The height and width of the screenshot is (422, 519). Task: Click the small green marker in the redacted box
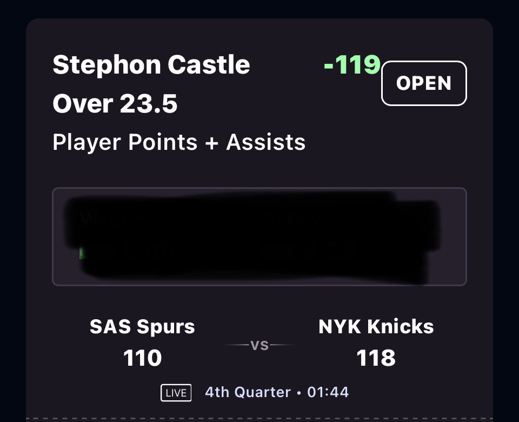pos(81,253)
